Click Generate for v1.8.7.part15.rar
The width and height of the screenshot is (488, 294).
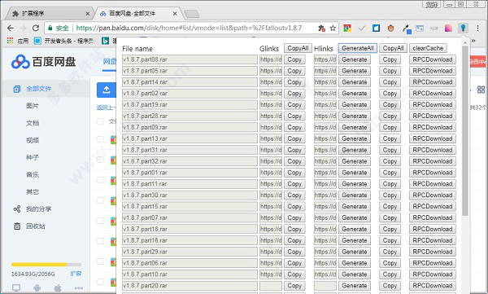[355, 206]
